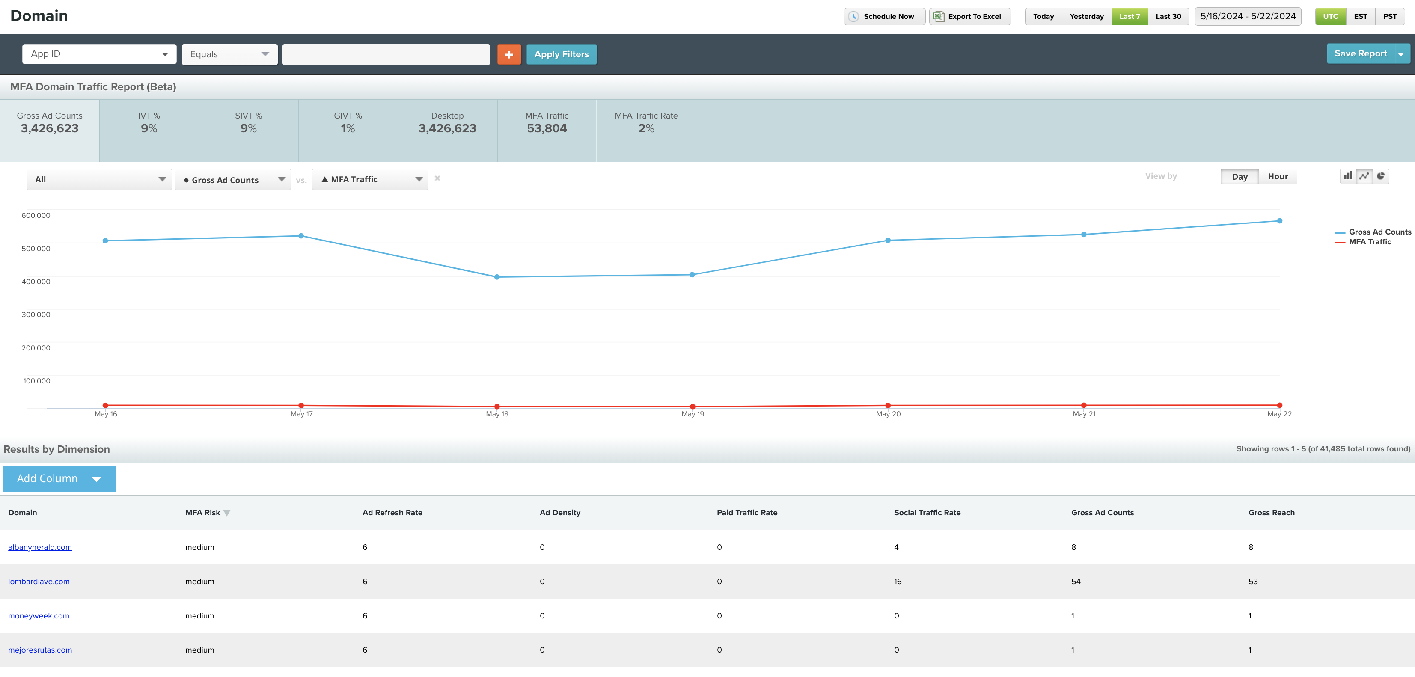Remove the MFA Traffic comparison metric
Screen dimensions: 1415x677
[437, 178]
